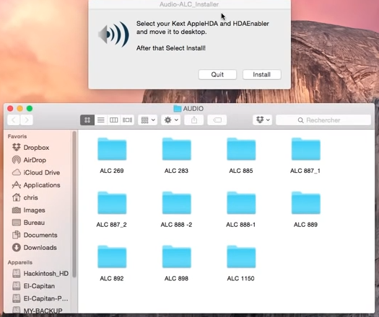379x317 pixels.
Task: Click the ALC 1150 folder name label
Action: tap(240, 278)
